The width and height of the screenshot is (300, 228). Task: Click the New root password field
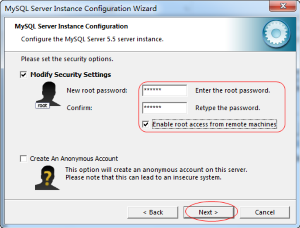(164, 91)
